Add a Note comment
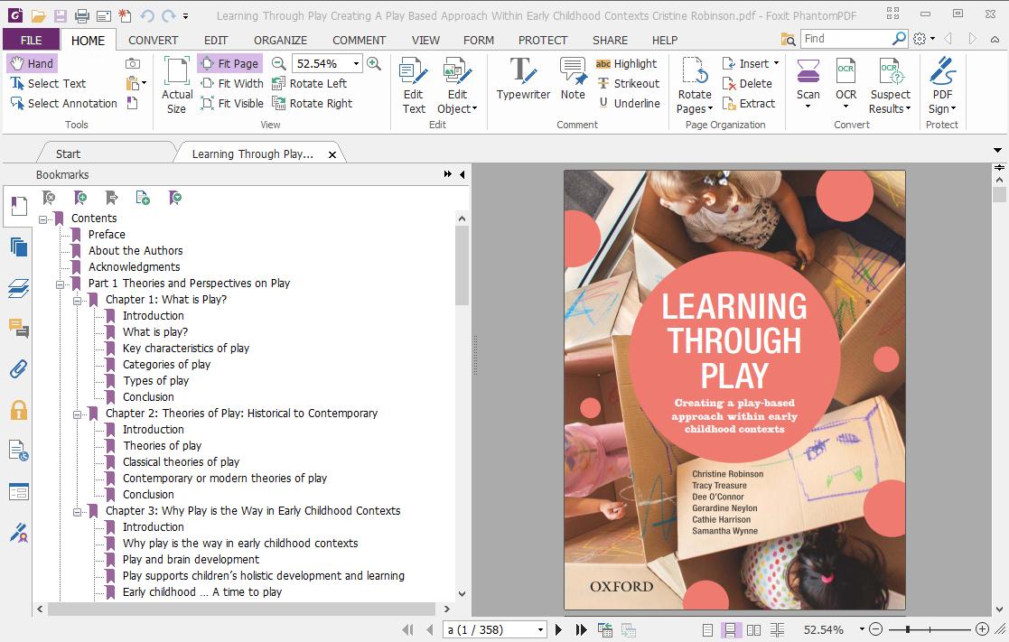1009x642 pixels. 573,79
